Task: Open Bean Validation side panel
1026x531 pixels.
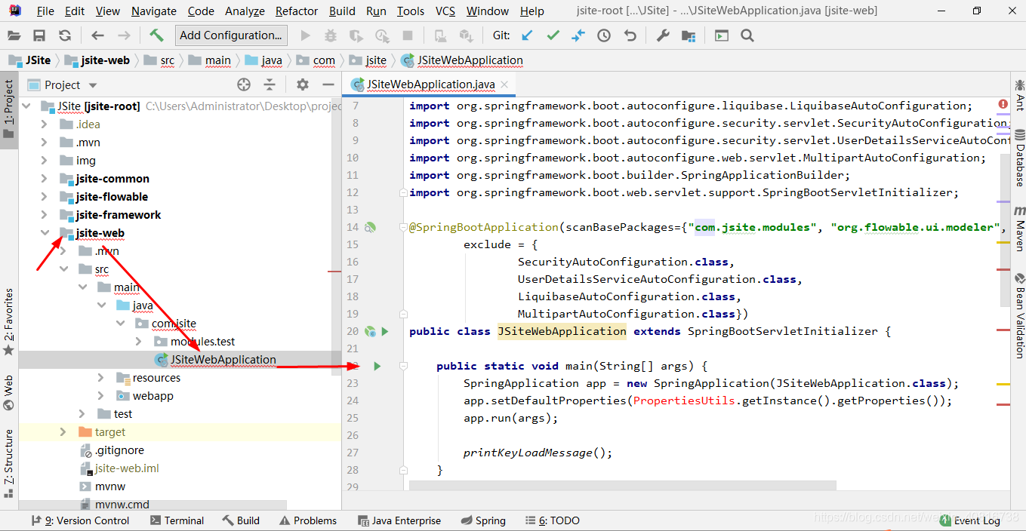Action: pos(1020,315)
